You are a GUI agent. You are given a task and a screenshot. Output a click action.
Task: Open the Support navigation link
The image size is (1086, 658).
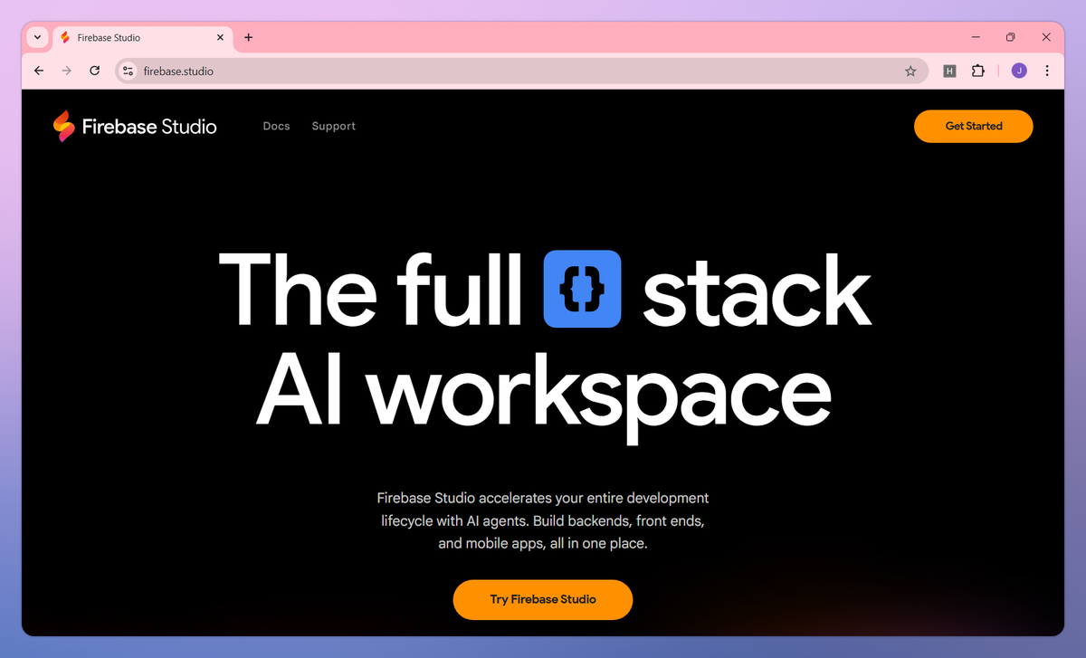click(333, 126)
